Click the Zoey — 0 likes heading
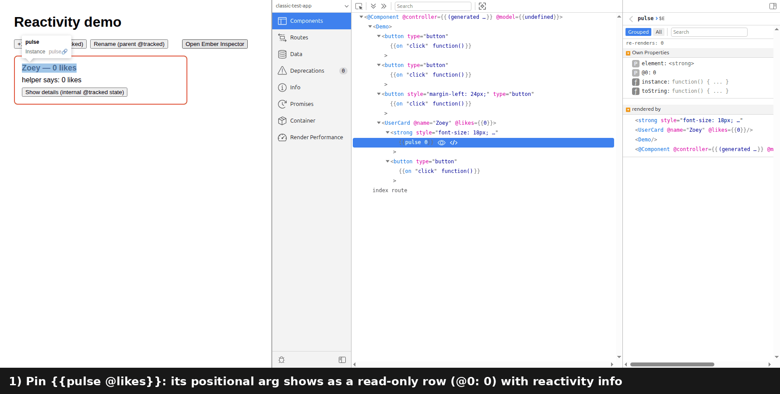The image size is (780, 394). pos(49,68)
